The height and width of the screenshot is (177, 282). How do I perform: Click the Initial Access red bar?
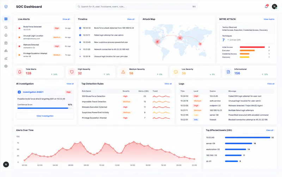[x=252, y=47]
